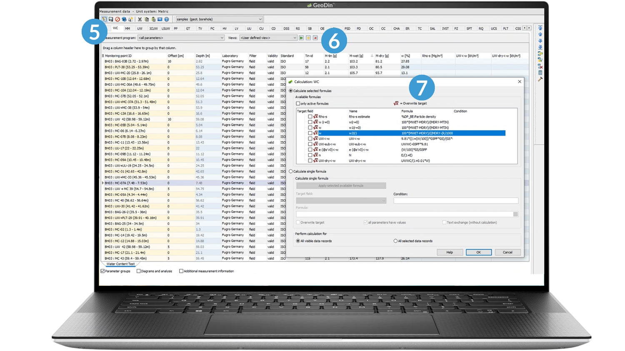Click the move to bottom arrow icon
The height and width of the screenshot is (351, 625).
(540, 47)
